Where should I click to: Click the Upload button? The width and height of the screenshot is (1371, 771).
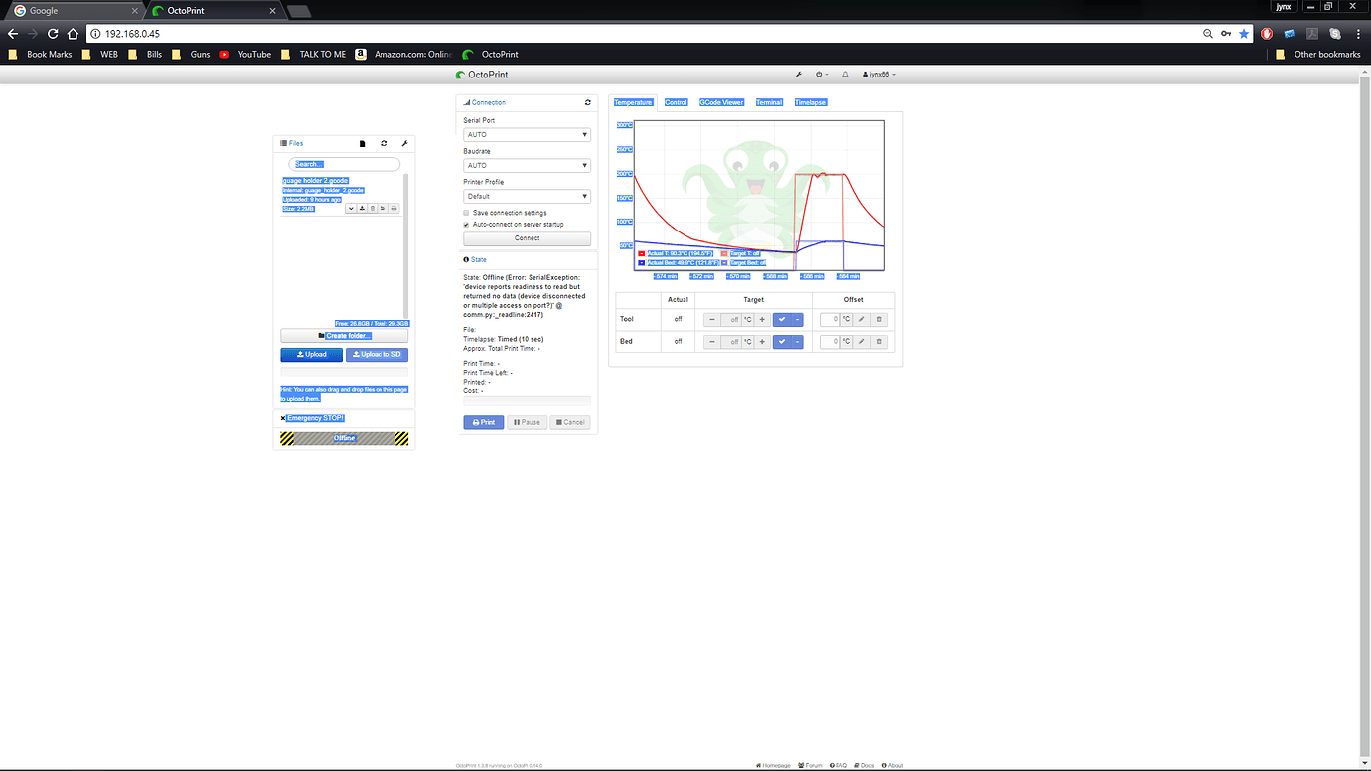(311, 355)
